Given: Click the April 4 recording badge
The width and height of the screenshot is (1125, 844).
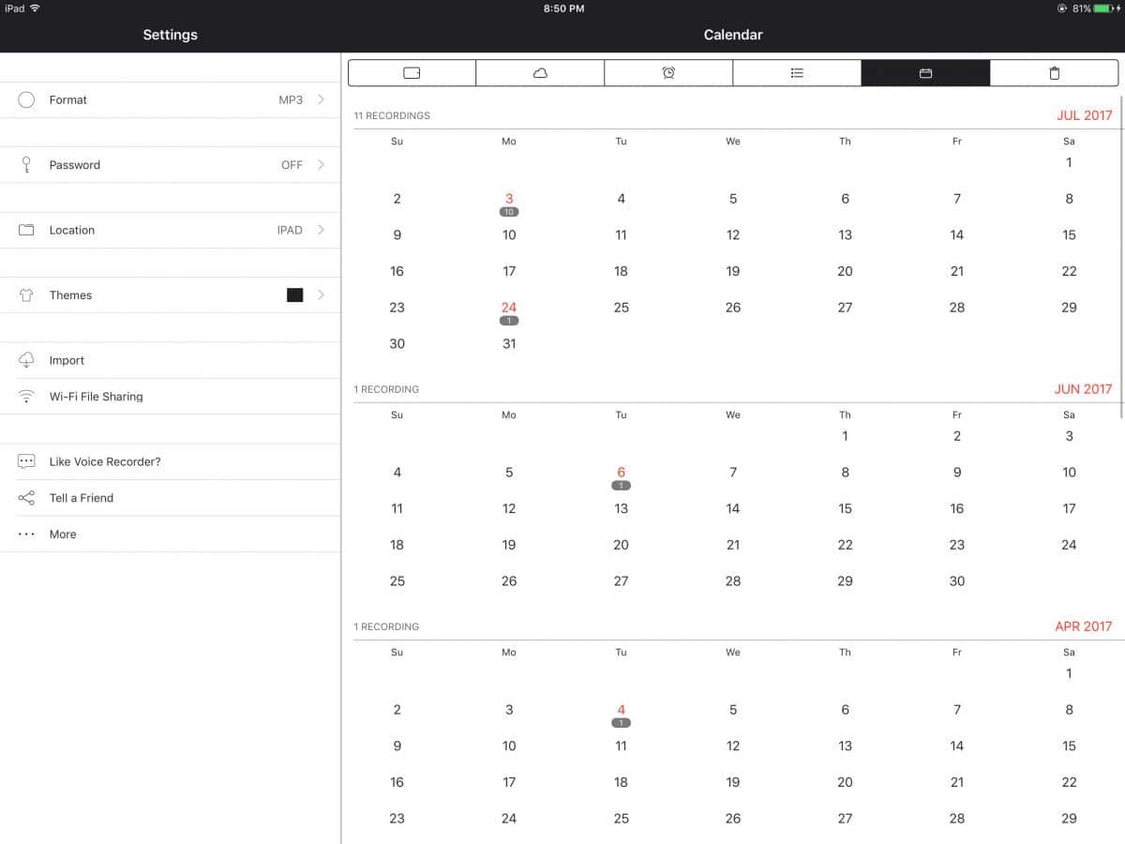Looking at the screenshot, I should (x=621, y=723).
